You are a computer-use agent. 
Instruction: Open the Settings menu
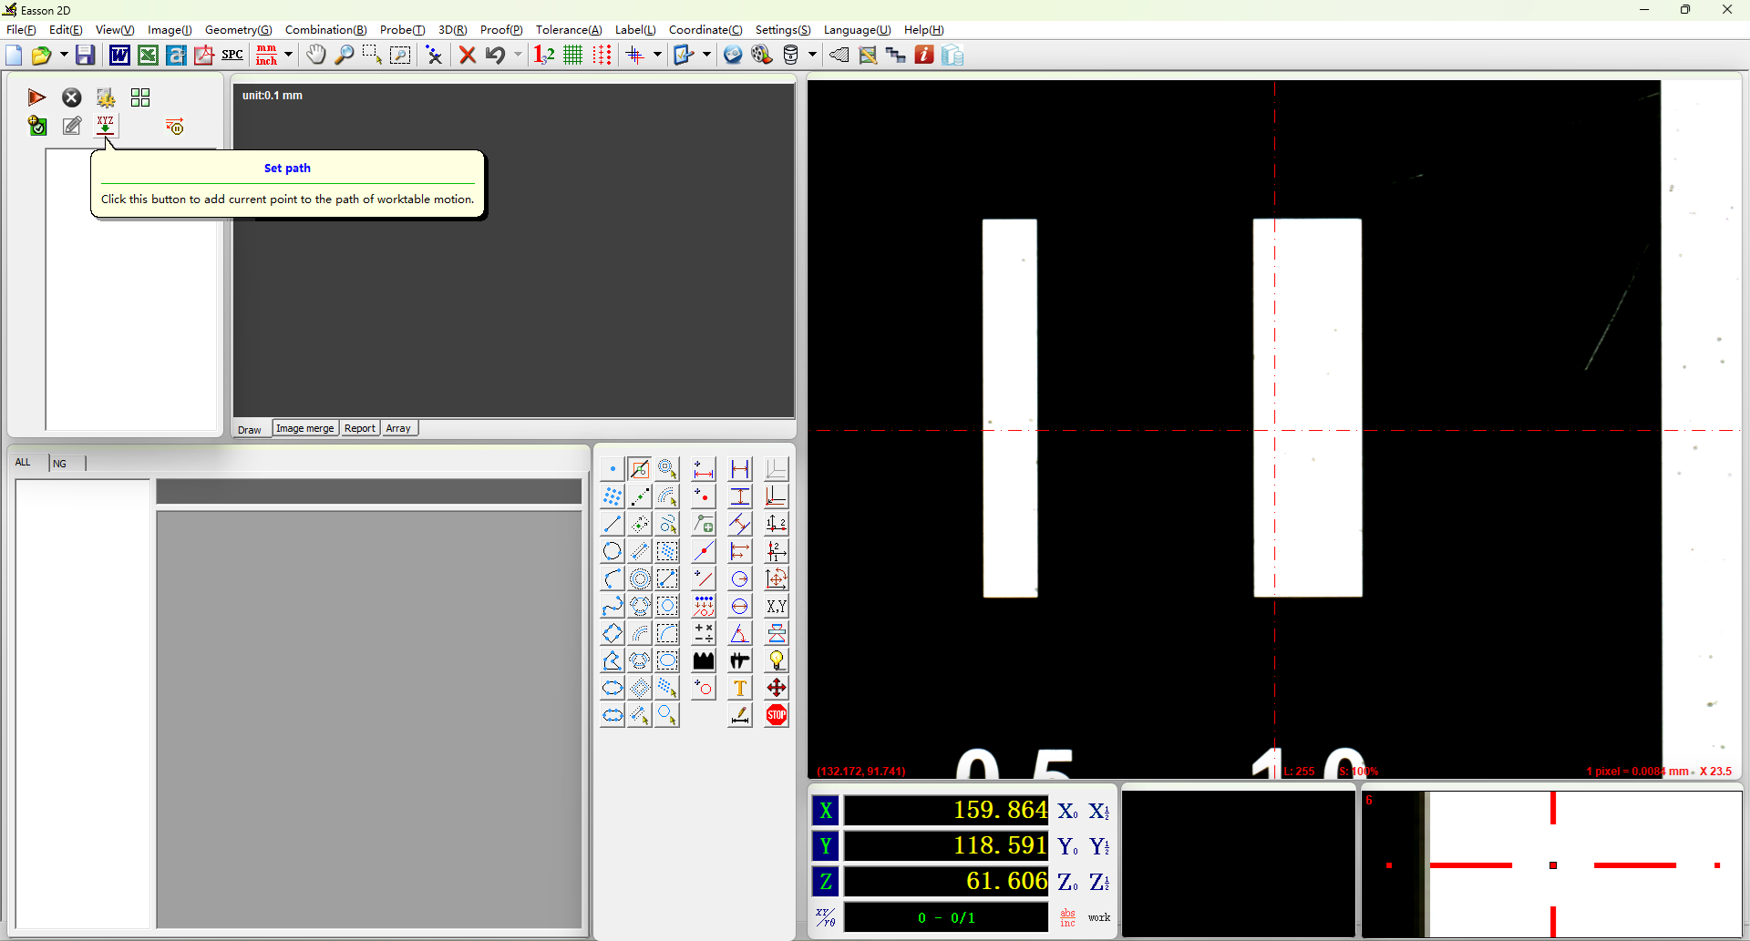pyautogui.click(x=783, y=30)
